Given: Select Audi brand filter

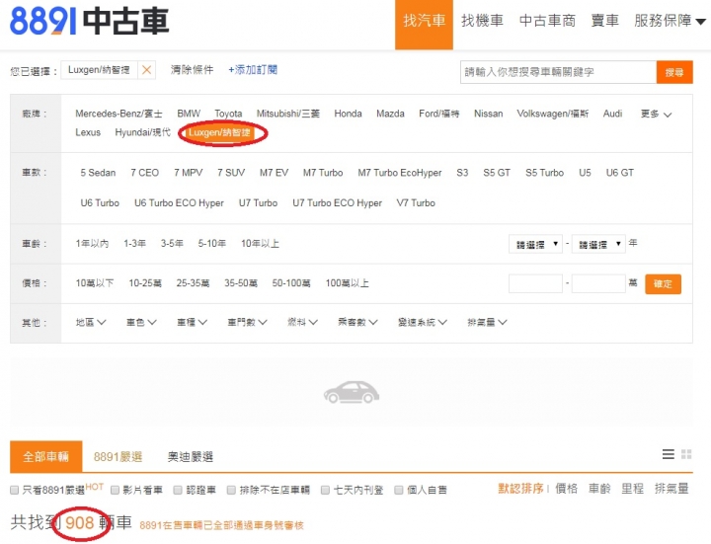Looking at the screenshot, I should tap(612, 114).
